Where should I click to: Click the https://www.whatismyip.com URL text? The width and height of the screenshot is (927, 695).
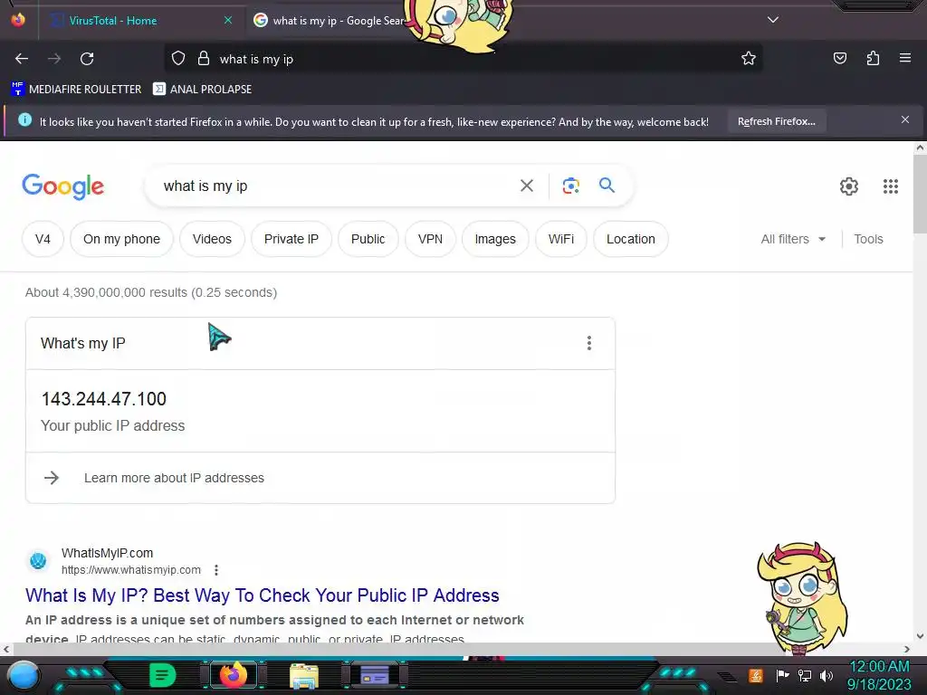(x=131, y=570)
